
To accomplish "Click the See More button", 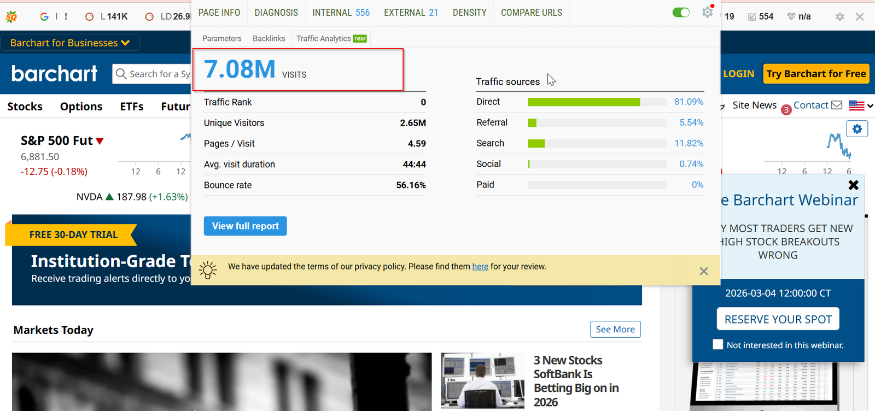I will click(615, 329).
